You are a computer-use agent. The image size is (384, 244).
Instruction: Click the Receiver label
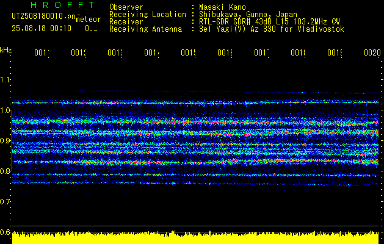126,22
